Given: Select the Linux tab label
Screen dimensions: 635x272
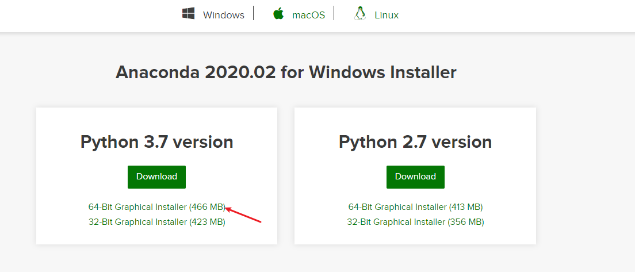Looking at the screenshot, I should tap(387, 15).
